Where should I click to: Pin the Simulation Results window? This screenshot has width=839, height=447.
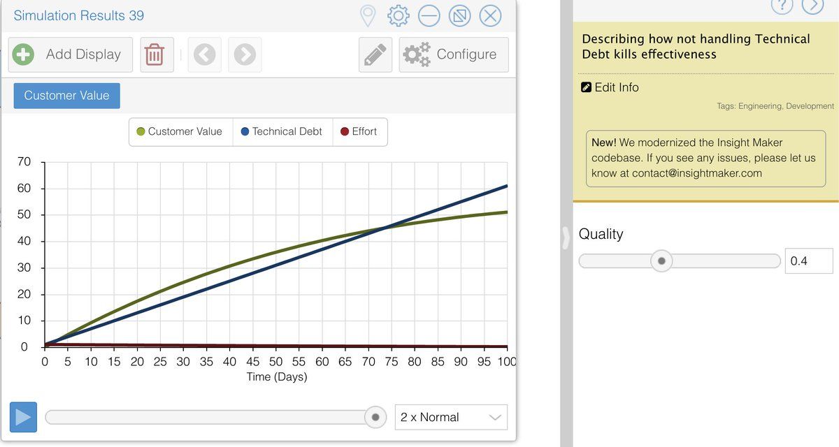(367, 15)
